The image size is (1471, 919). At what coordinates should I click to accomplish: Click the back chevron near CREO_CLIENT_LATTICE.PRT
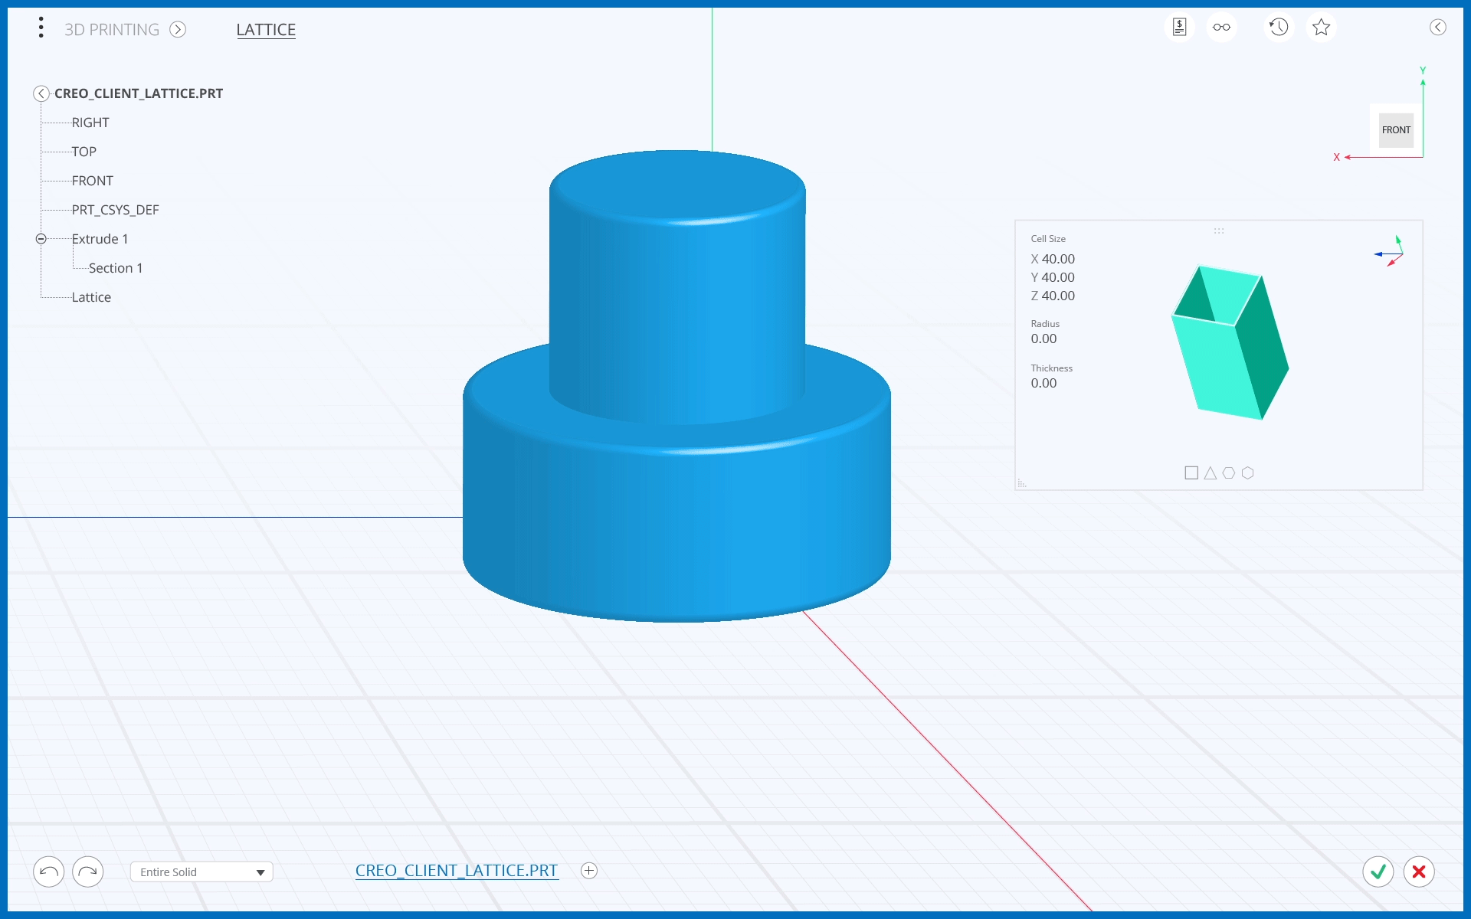[41, 93]
